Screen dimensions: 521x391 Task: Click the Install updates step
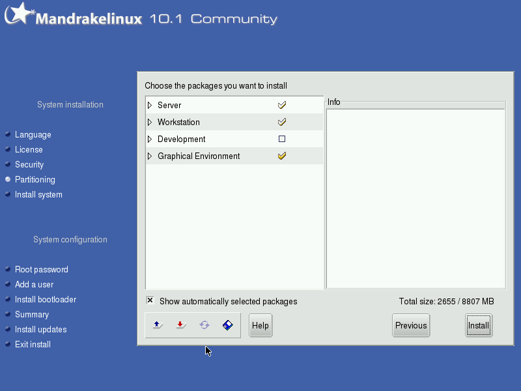pos(41,329)
